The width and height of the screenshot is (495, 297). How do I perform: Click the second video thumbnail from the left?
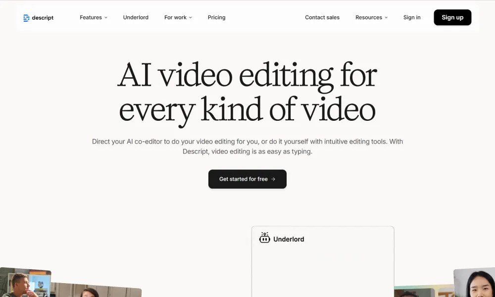click(x=97, y=291)
